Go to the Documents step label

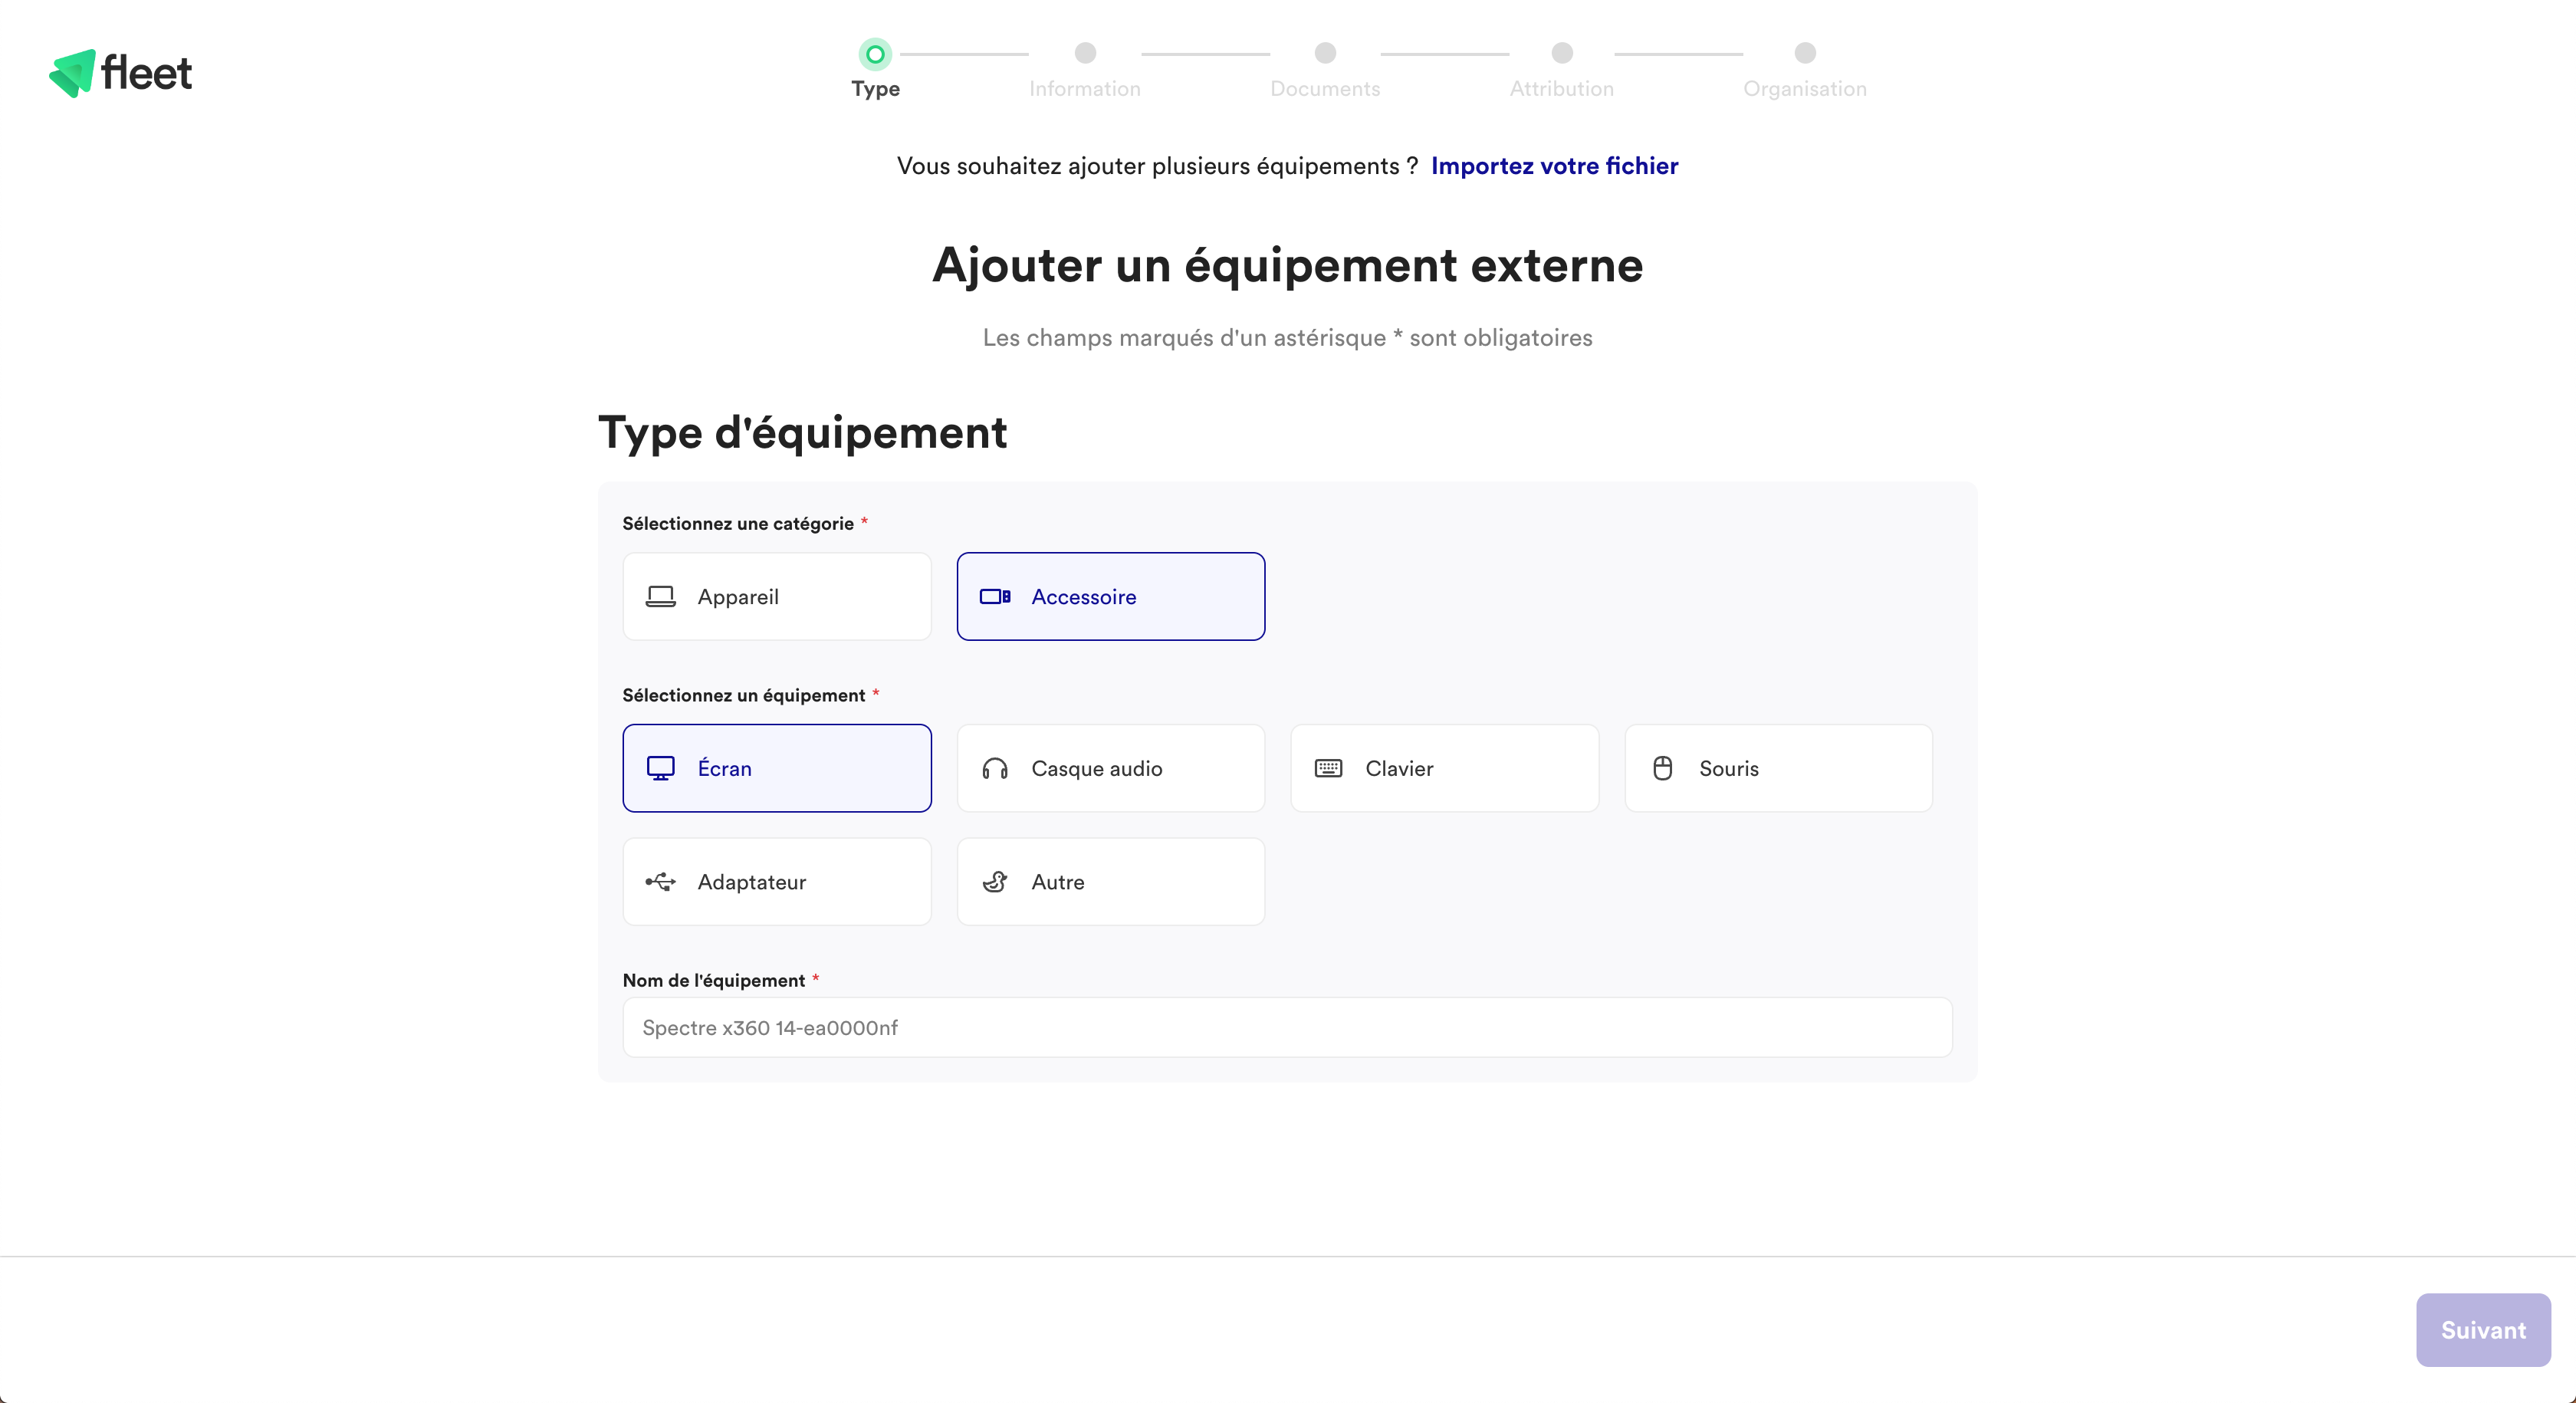pyautogui.click(x=1325, y=89)
